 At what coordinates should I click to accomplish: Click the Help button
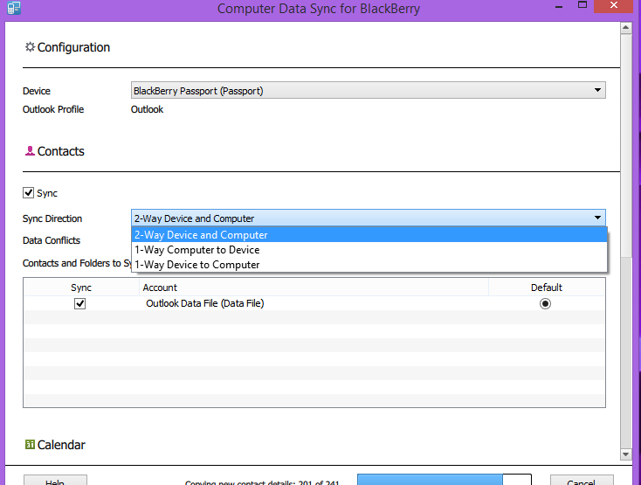[x=55, y=480]
